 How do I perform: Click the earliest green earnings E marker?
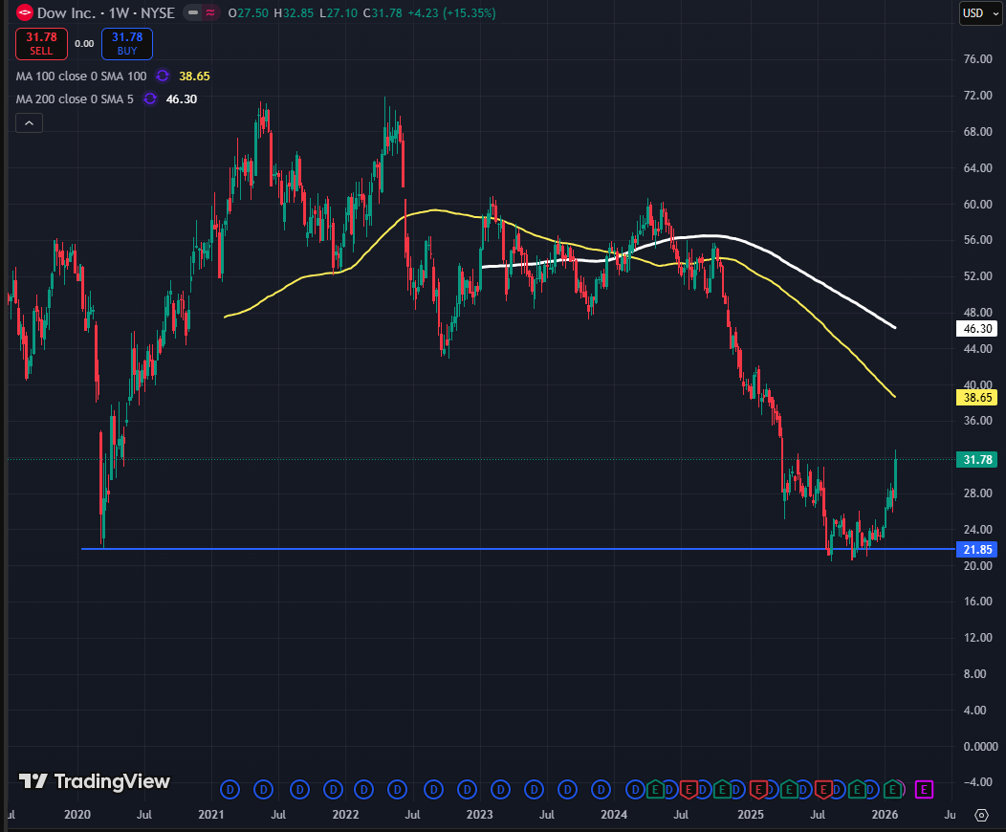655,789
